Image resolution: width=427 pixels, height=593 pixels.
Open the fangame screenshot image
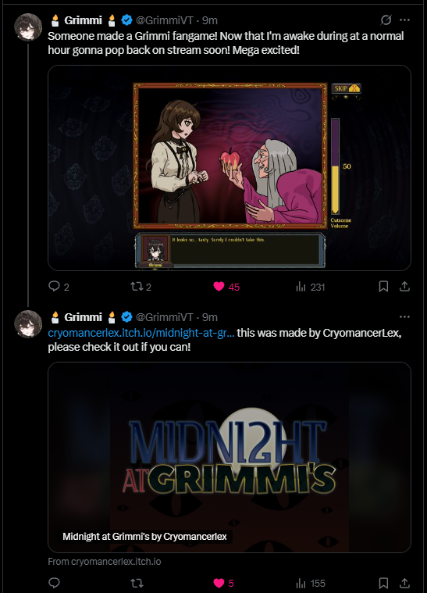pyautogui.click(x=230, y=167)
